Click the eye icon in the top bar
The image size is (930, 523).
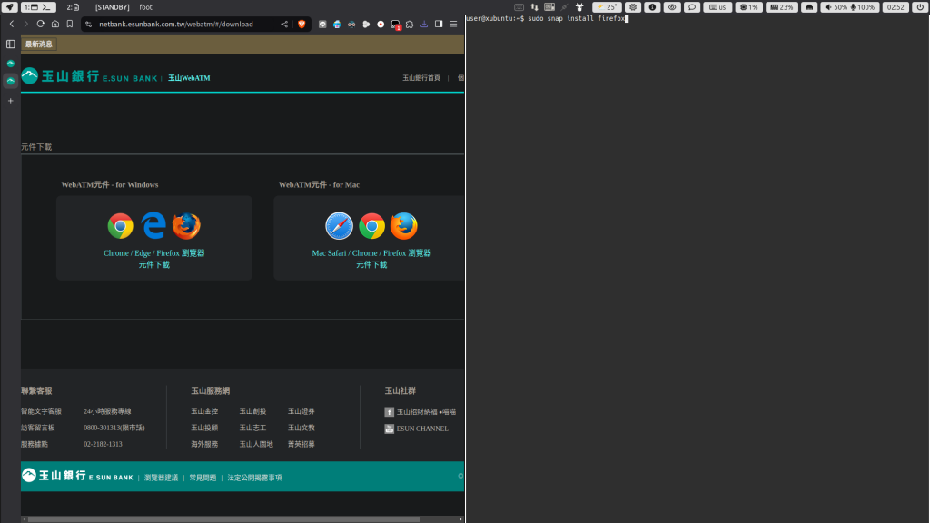pyautogui.click(x=672, y=7)
